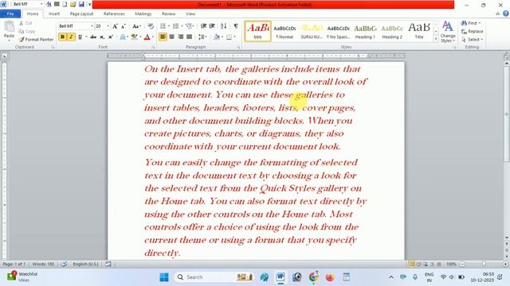Click Words count in status bar

coord(43,265)
